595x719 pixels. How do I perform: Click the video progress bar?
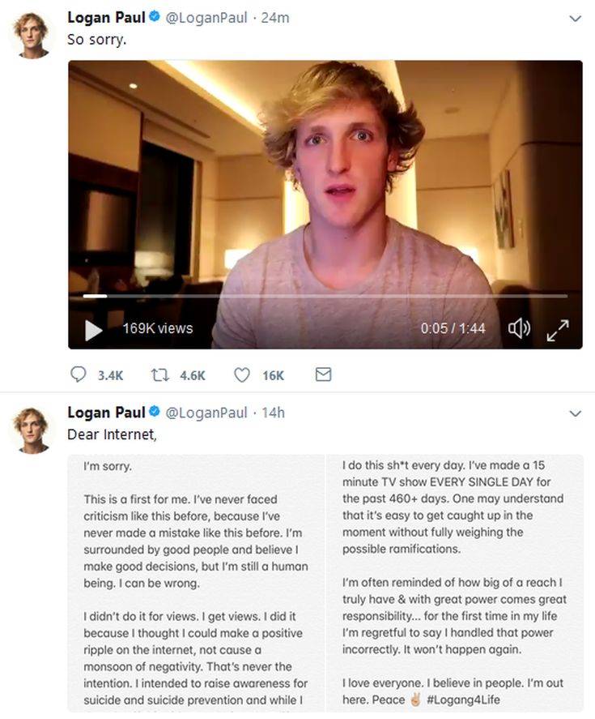tap(325, 296)
